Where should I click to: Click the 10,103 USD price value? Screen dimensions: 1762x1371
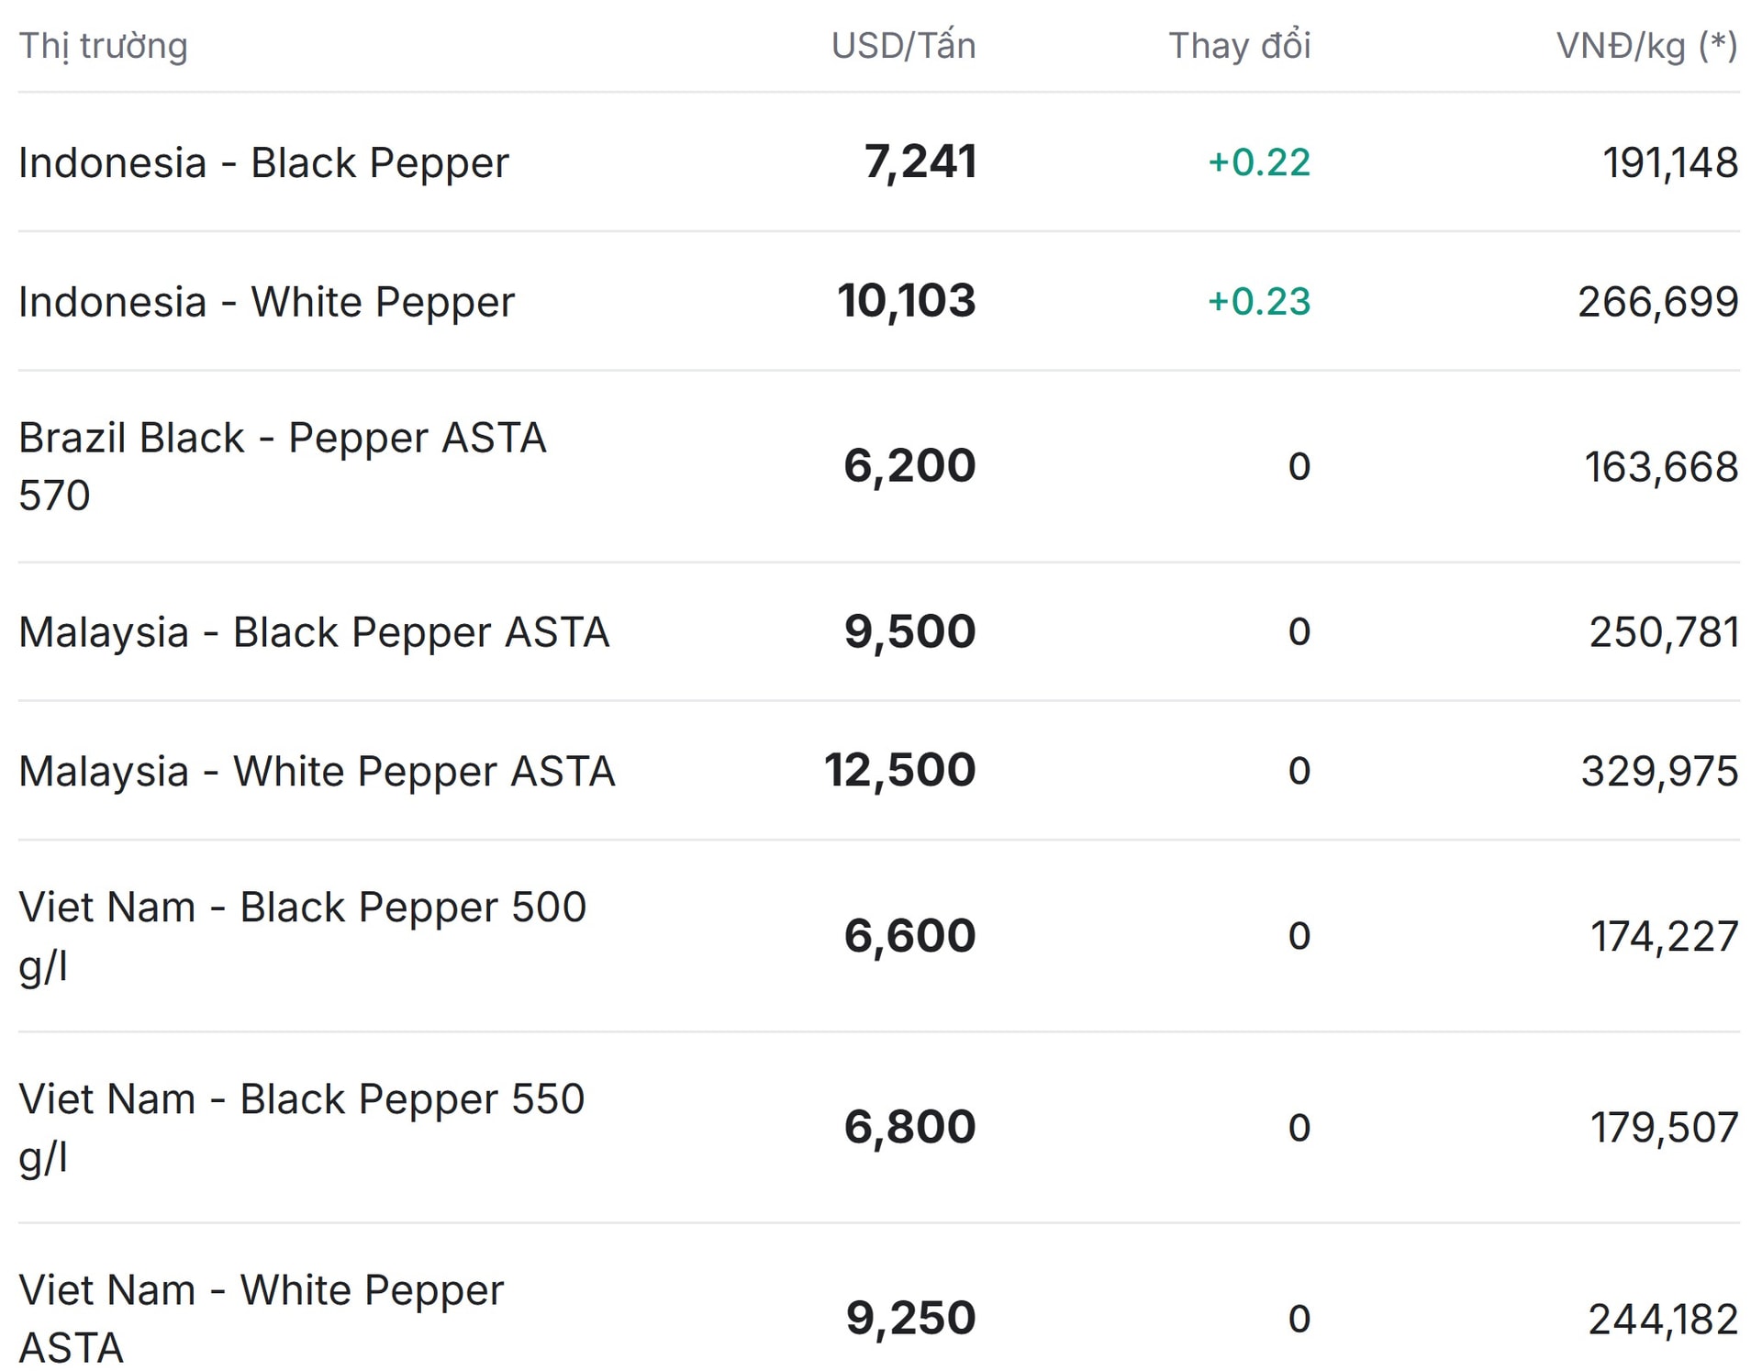[906, 301]
